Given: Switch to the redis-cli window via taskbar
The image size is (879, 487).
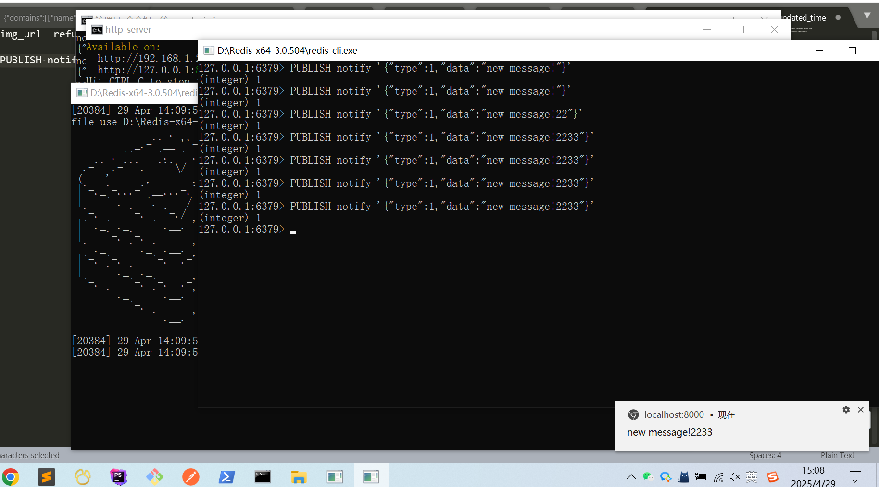Looking at the screenshot, I should pos(371,477).
